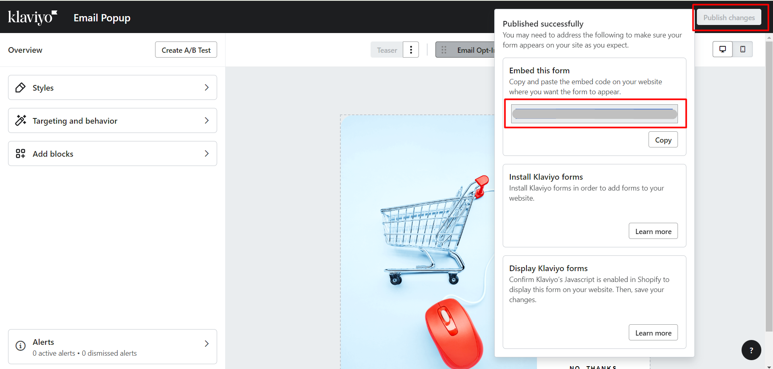
Task: Open the Alerts panel chevron
Action: [x=207, y=344]
